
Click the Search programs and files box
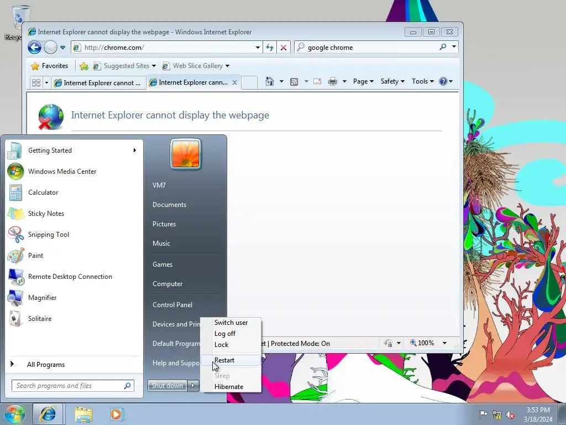click(x=73, y=386)
